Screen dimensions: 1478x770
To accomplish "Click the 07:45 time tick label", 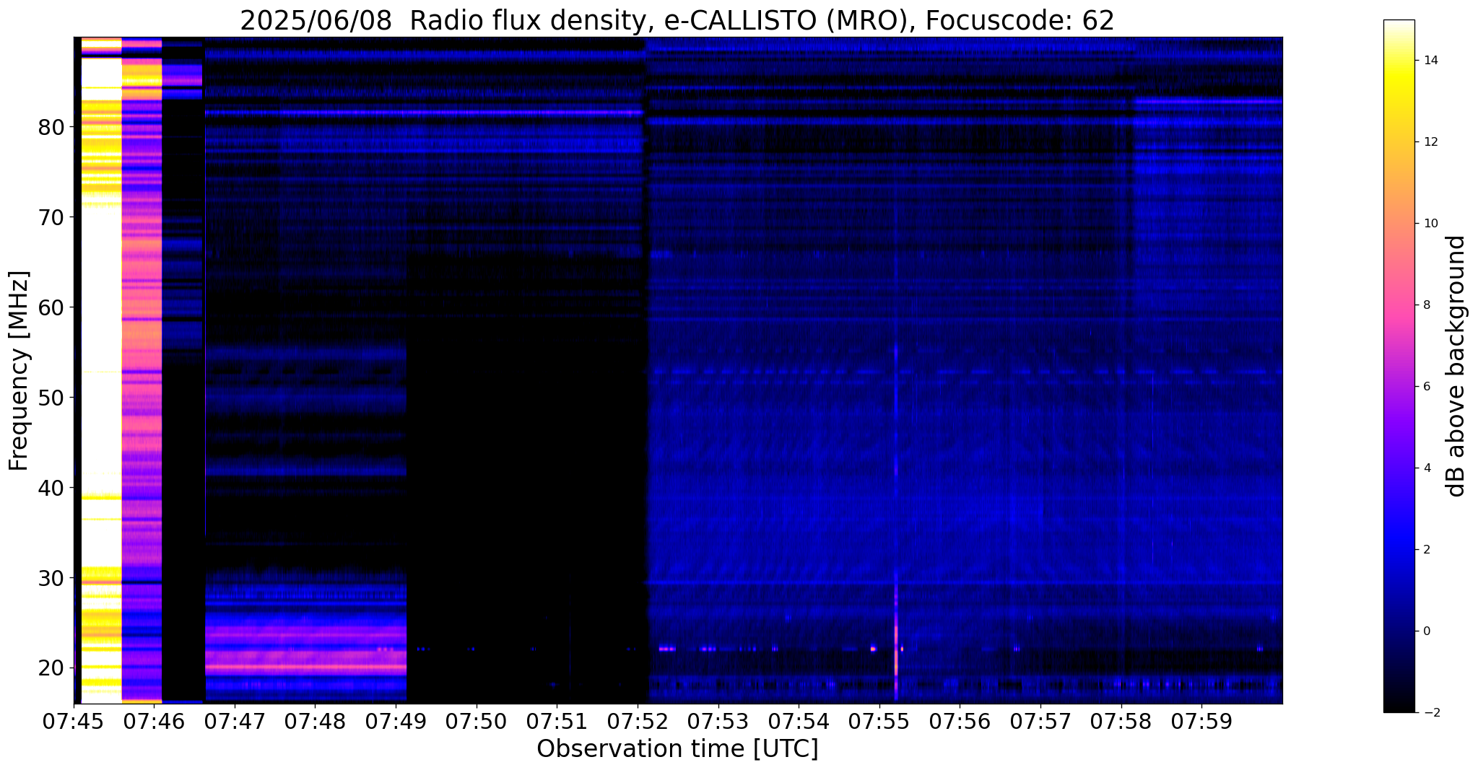I will pos(74,722).
